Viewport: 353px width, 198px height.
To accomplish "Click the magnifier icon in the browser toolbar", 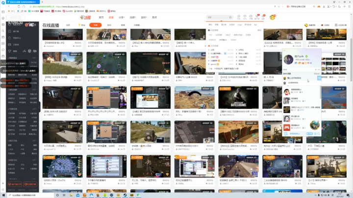I will [x=314, y=6].
